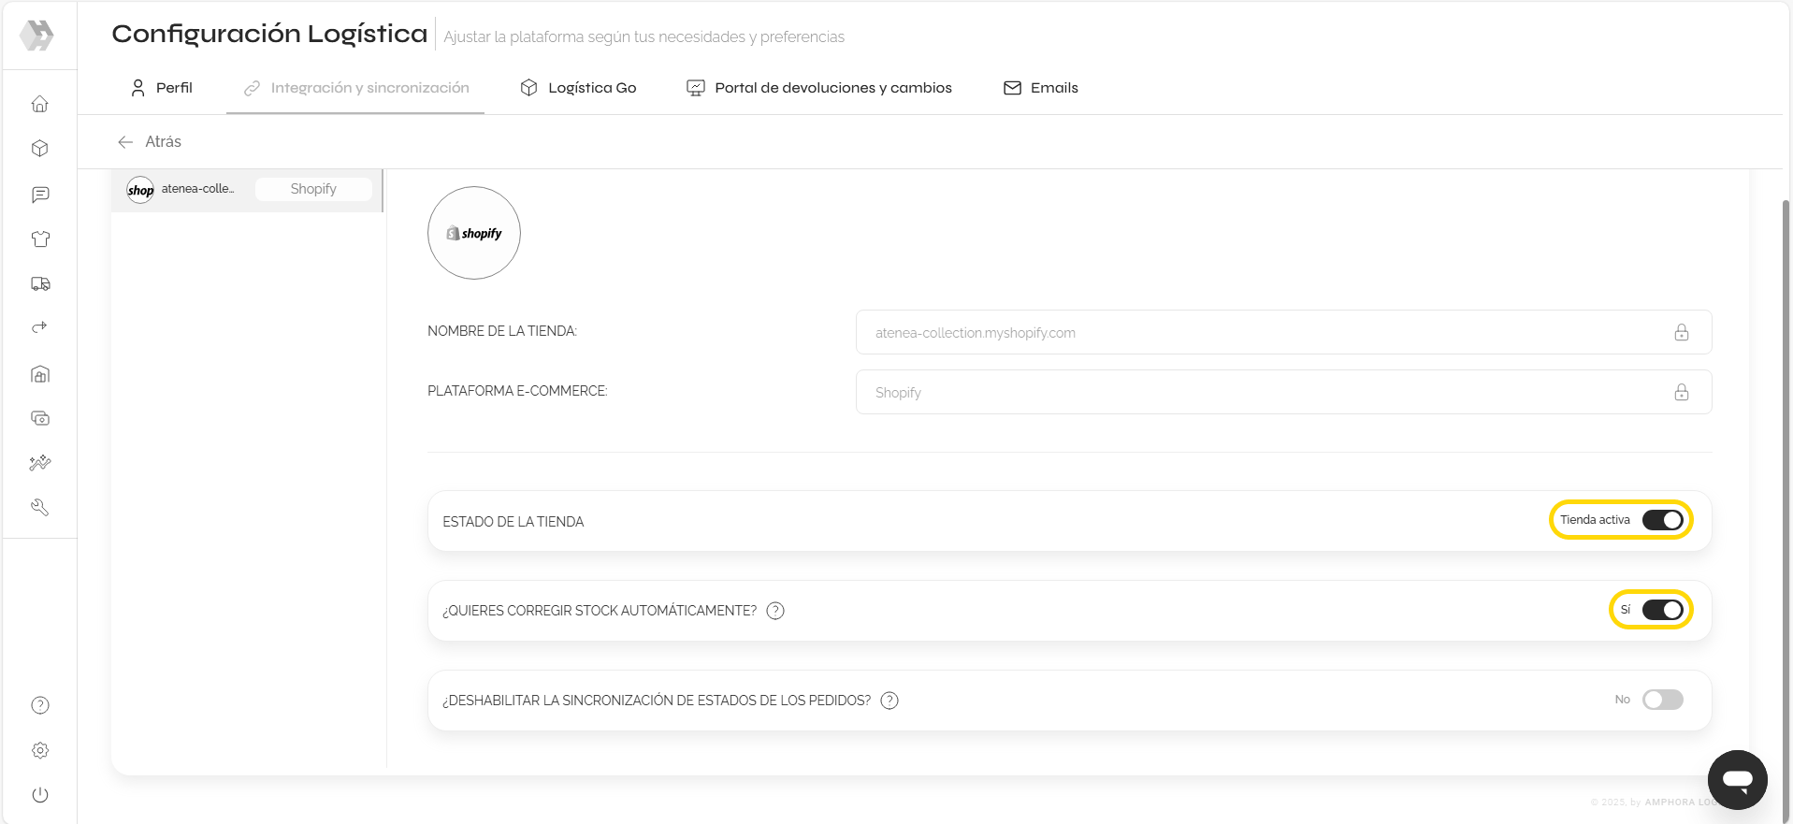Screen dimensions: 1793x824
Task: Open the home icon in sidebar
Action: coord(39,104)
